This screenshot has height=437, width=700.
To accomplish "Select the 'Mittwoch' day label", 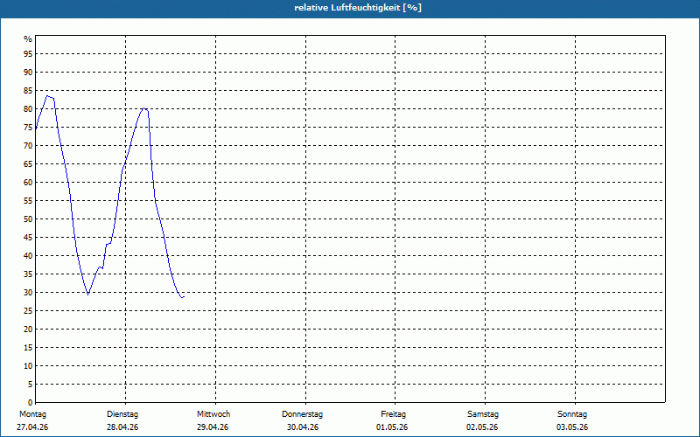I will (213, 414).
